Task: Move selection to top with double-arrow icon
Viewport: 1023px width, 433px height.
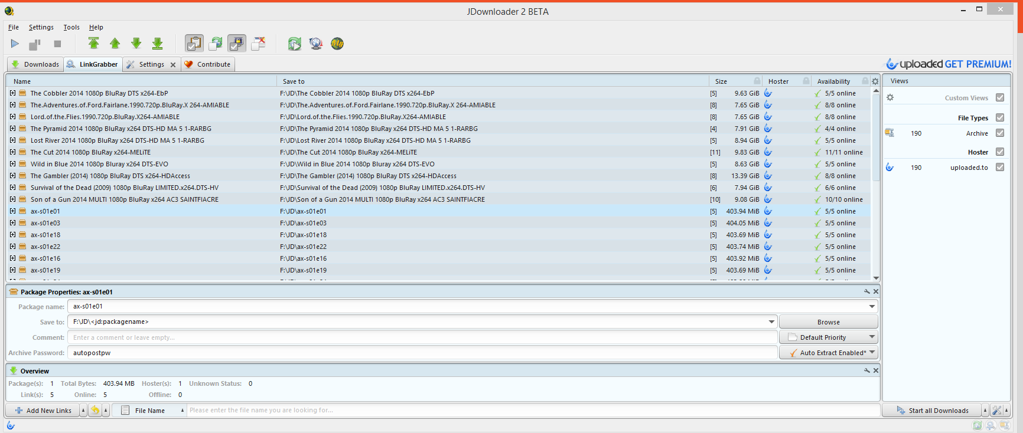Action: (x=93, y=43)
